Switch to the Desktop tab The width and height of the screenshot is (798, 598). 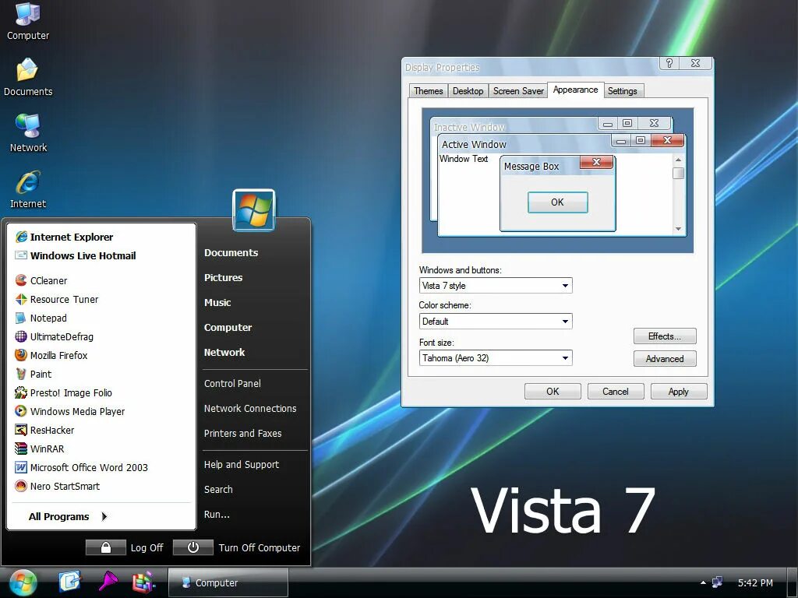point(468,91)
